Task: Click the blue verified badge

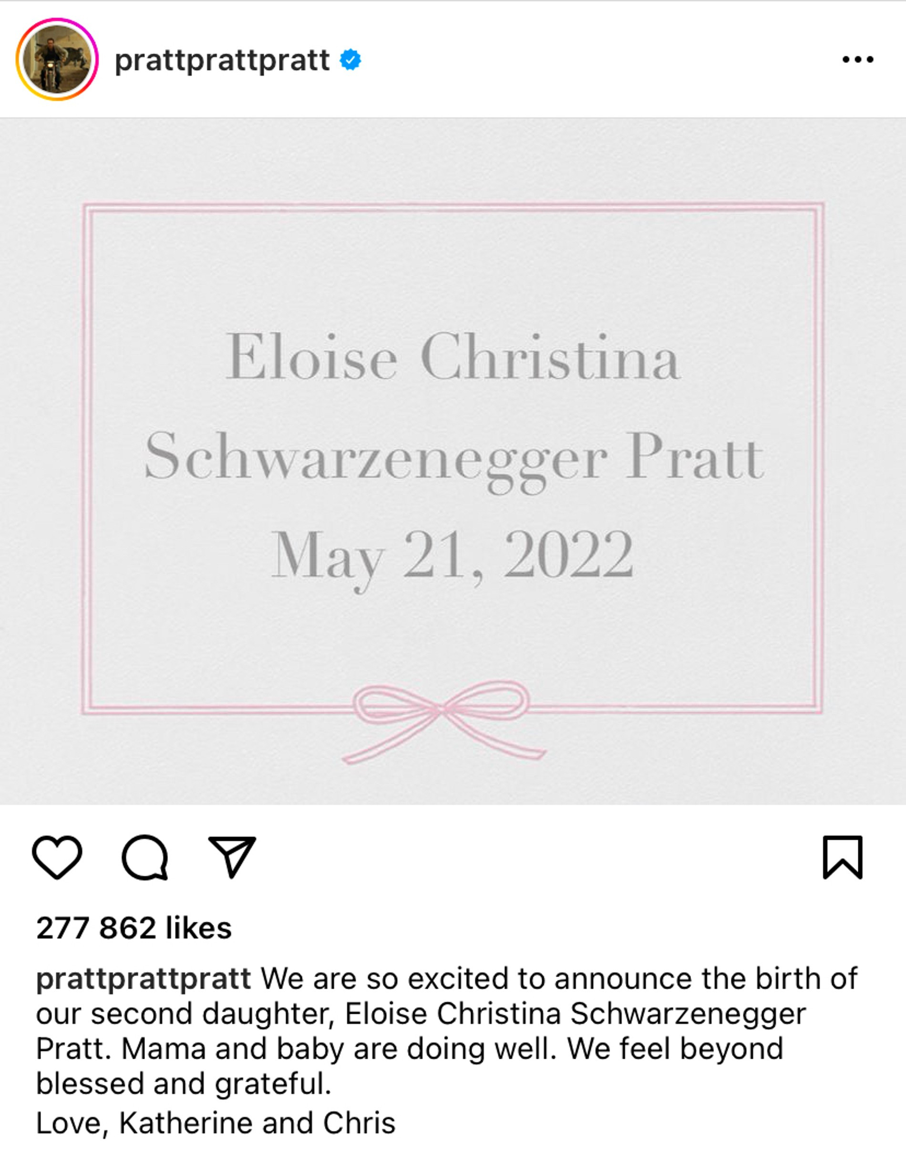Action: (350, 60)
